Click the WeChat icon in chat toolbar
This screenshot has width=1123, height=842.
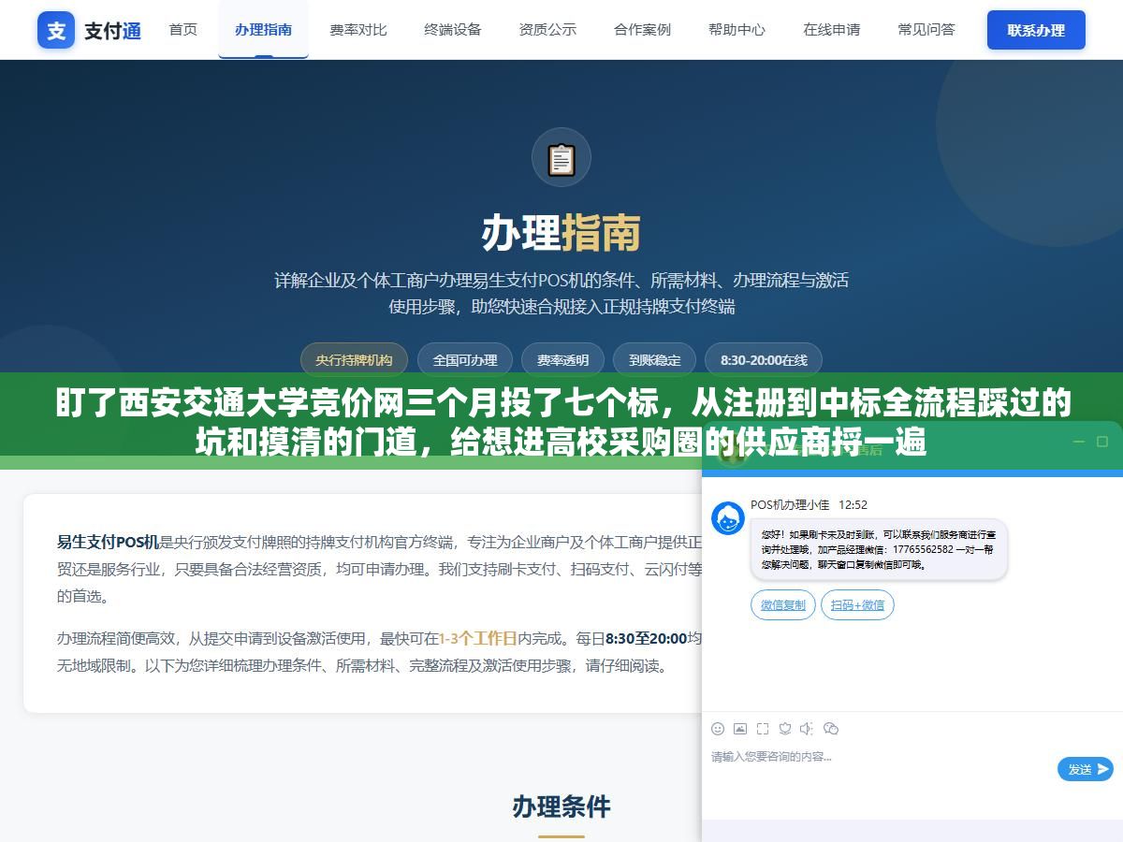click(x=830, y=729)
